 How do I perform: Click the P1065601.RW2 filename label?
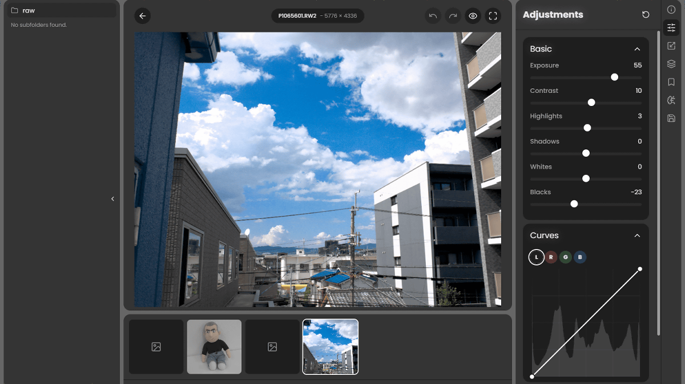click(297, 16)
